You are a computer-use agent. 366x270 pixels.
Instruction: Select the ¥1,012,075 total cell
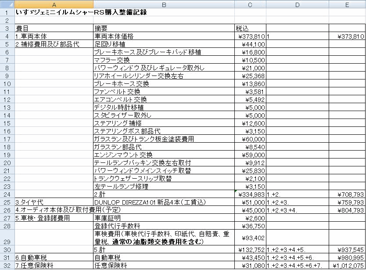(347, 266)
